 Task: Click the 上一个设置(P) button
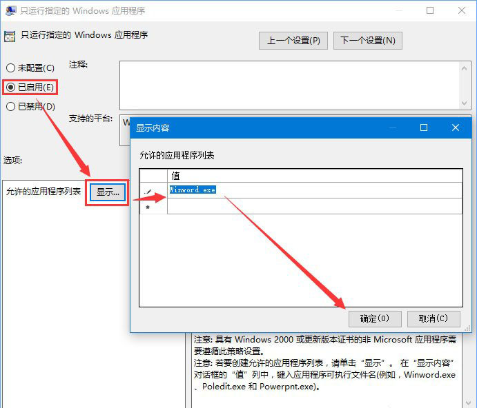coord(293,41)
